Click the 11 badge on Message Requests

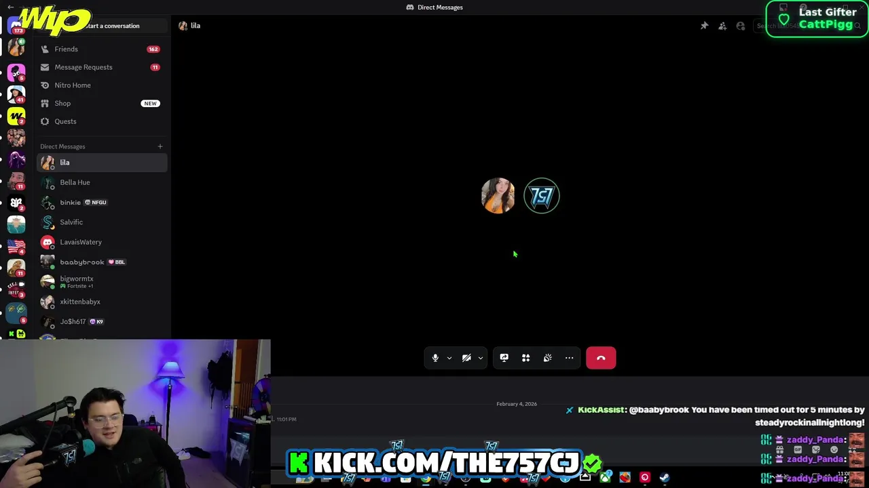pyautogui.click(x=155, y=67)
